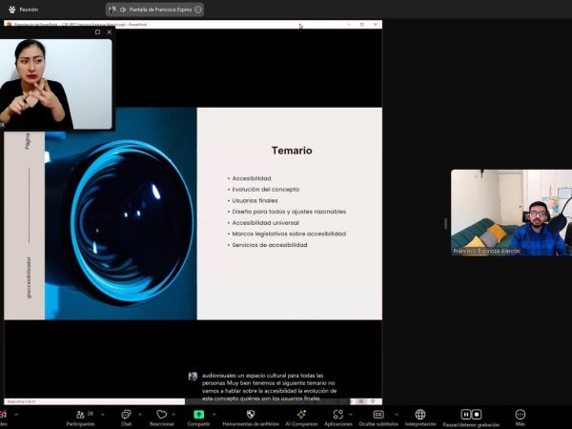Click the PowerPoint window title bar text
Screen dimensions: 572x429
point(80,25)
